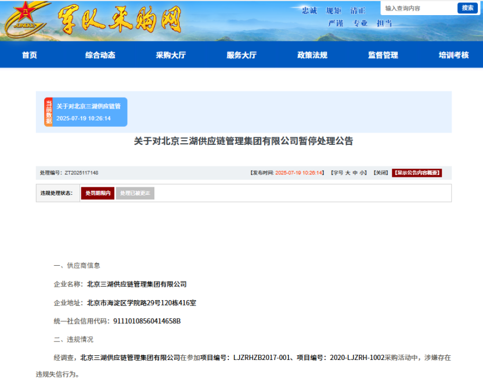Open the 采购大厅 menu item
The height and width of the screenshot is (385, 483).
171,55
